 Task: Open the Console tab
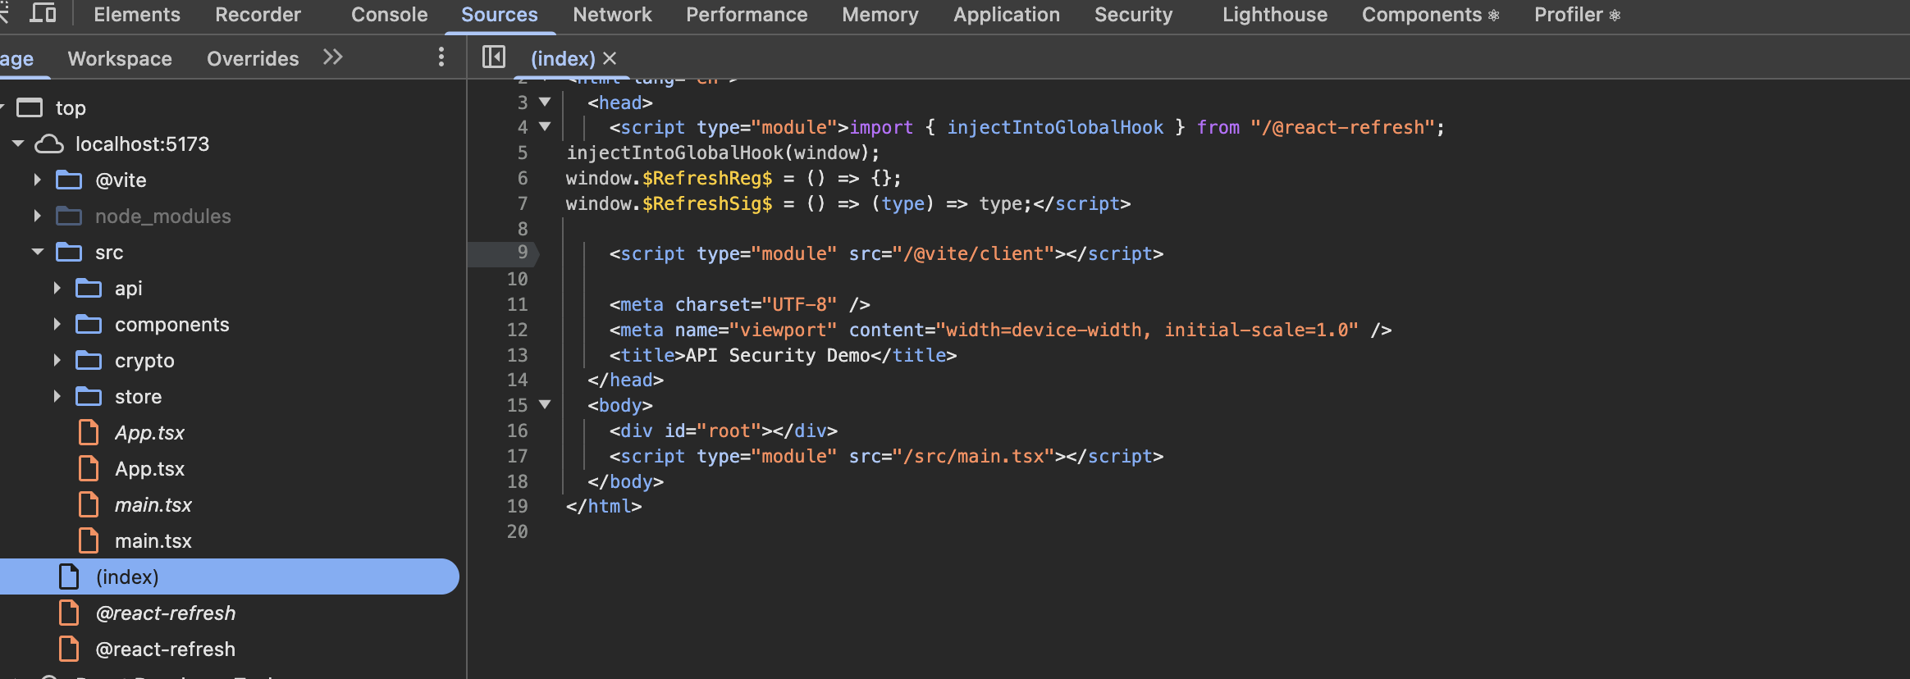[x=389, y=15]
